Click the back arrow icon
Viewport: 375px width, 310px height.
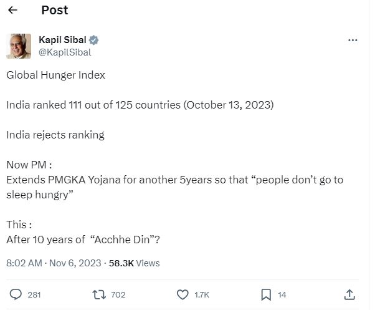pos(12,11)
